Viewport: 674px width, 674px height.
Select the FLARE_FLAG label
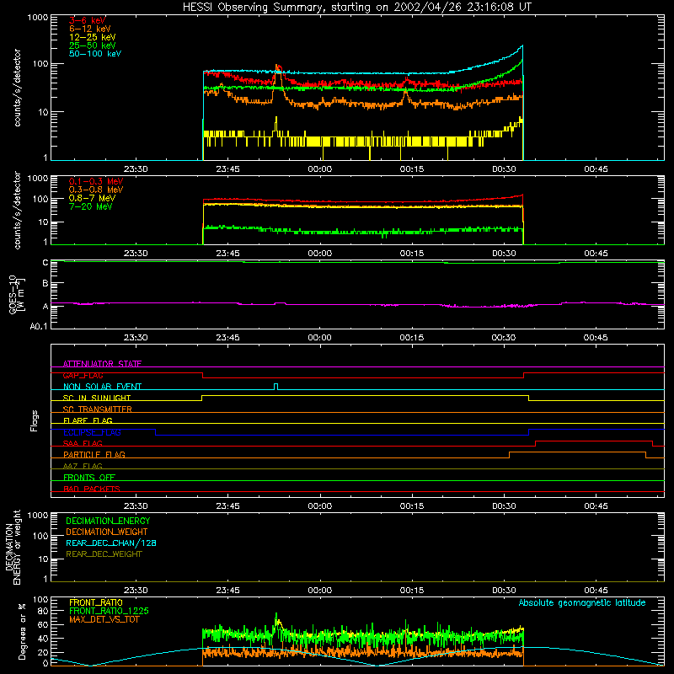point(88,420)
